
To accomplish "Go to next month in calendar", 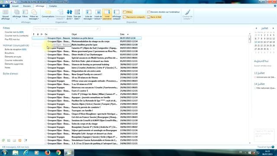I will (x=273, y=28).
